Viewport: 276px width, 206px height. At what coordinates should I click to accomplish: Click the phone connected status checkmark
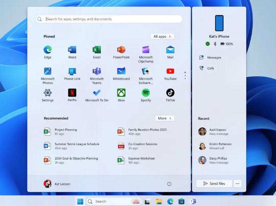pyautogui.click(x=208, y=44)
